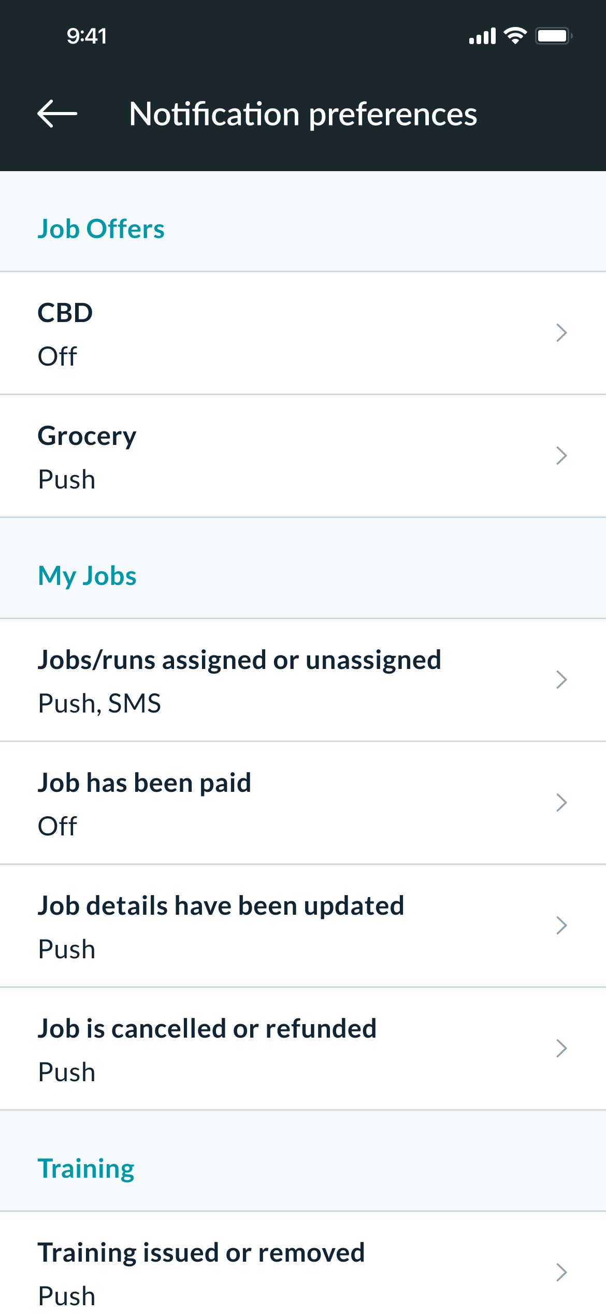The height and width of the screenshot is (1313, 606).
Task: Select Jobs/runs assigned or unassigned item
Action: 259,680
